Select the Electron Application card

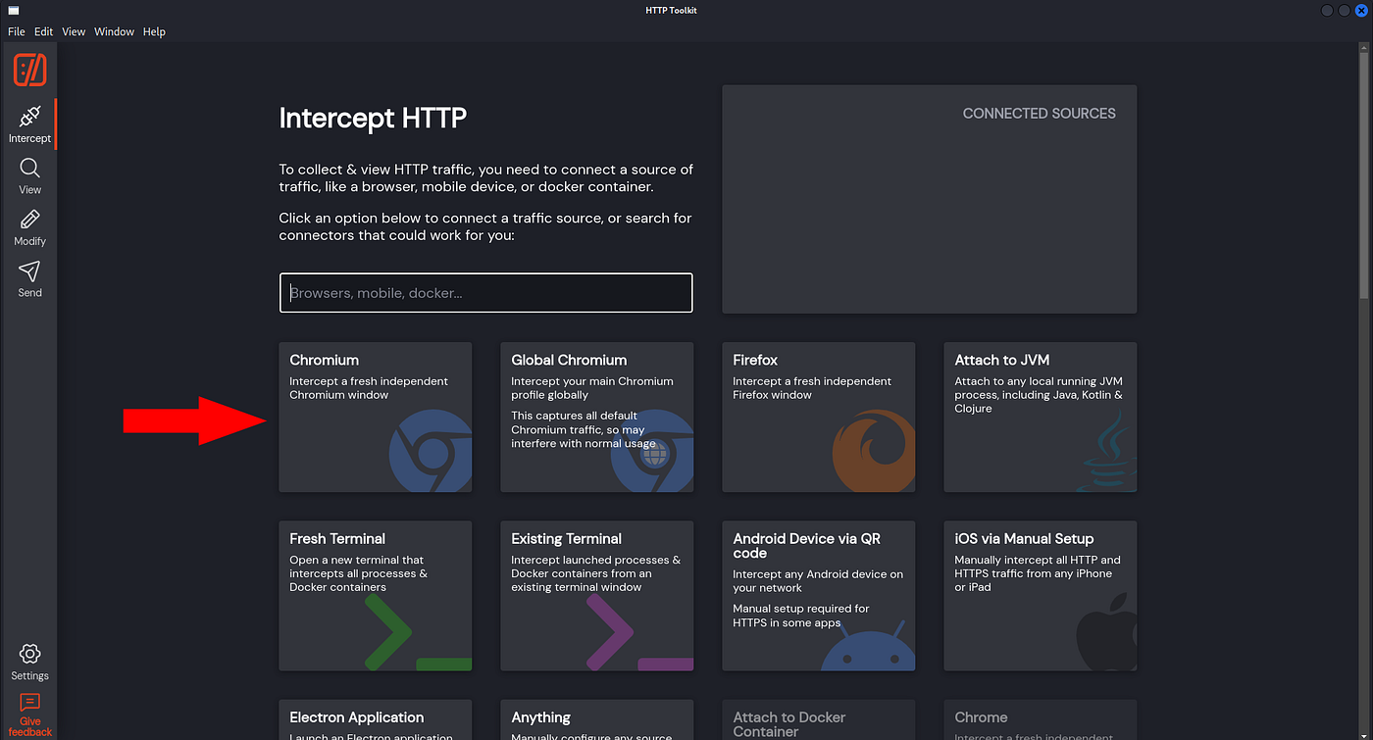point(376,719)
